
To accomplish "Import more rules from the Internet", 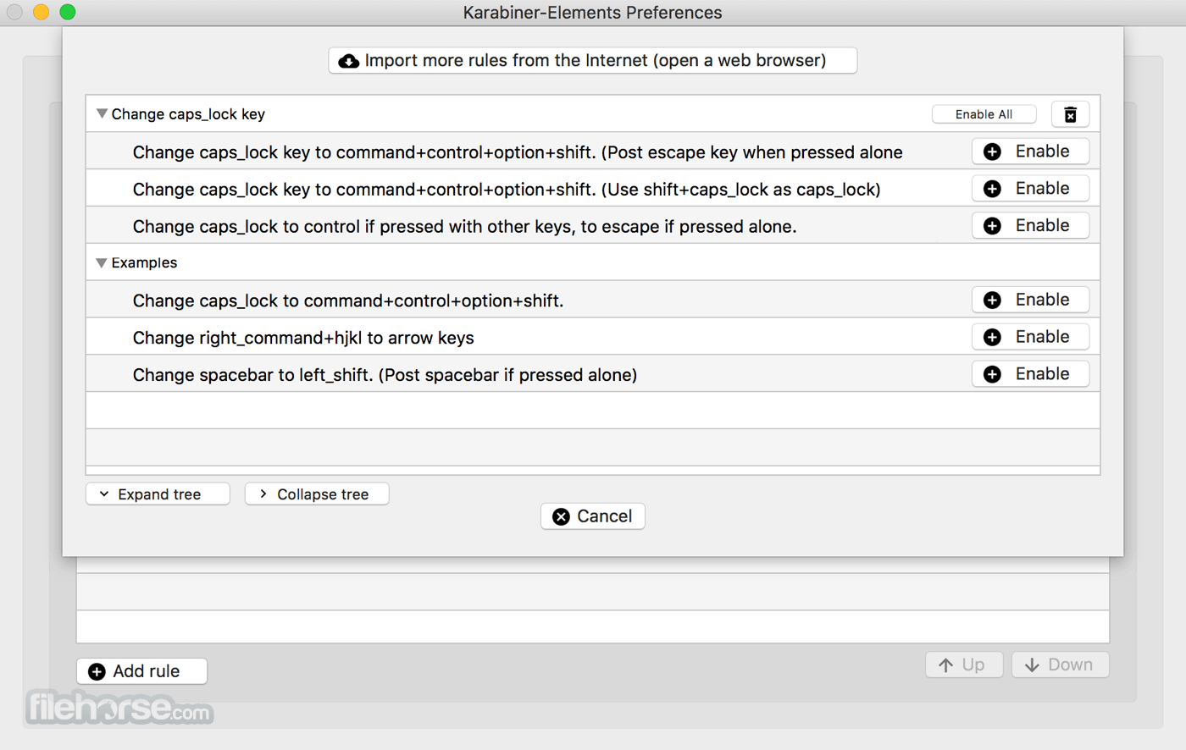I will pyautogui.click(x=593, y=61).
